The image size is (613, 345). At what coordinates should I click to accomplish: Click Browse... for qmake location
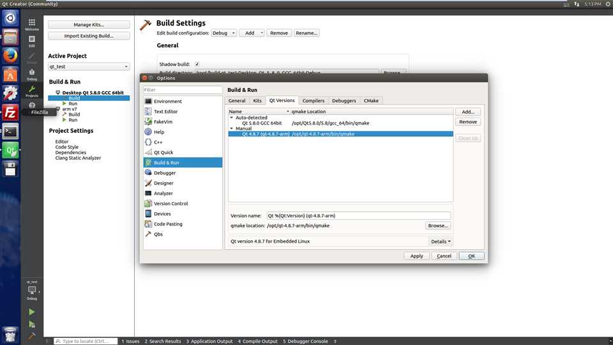point(438,226)
